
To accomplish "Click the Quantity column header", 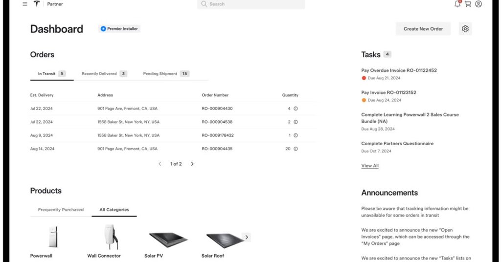I will pyautogui.click(x=290, y=95).
